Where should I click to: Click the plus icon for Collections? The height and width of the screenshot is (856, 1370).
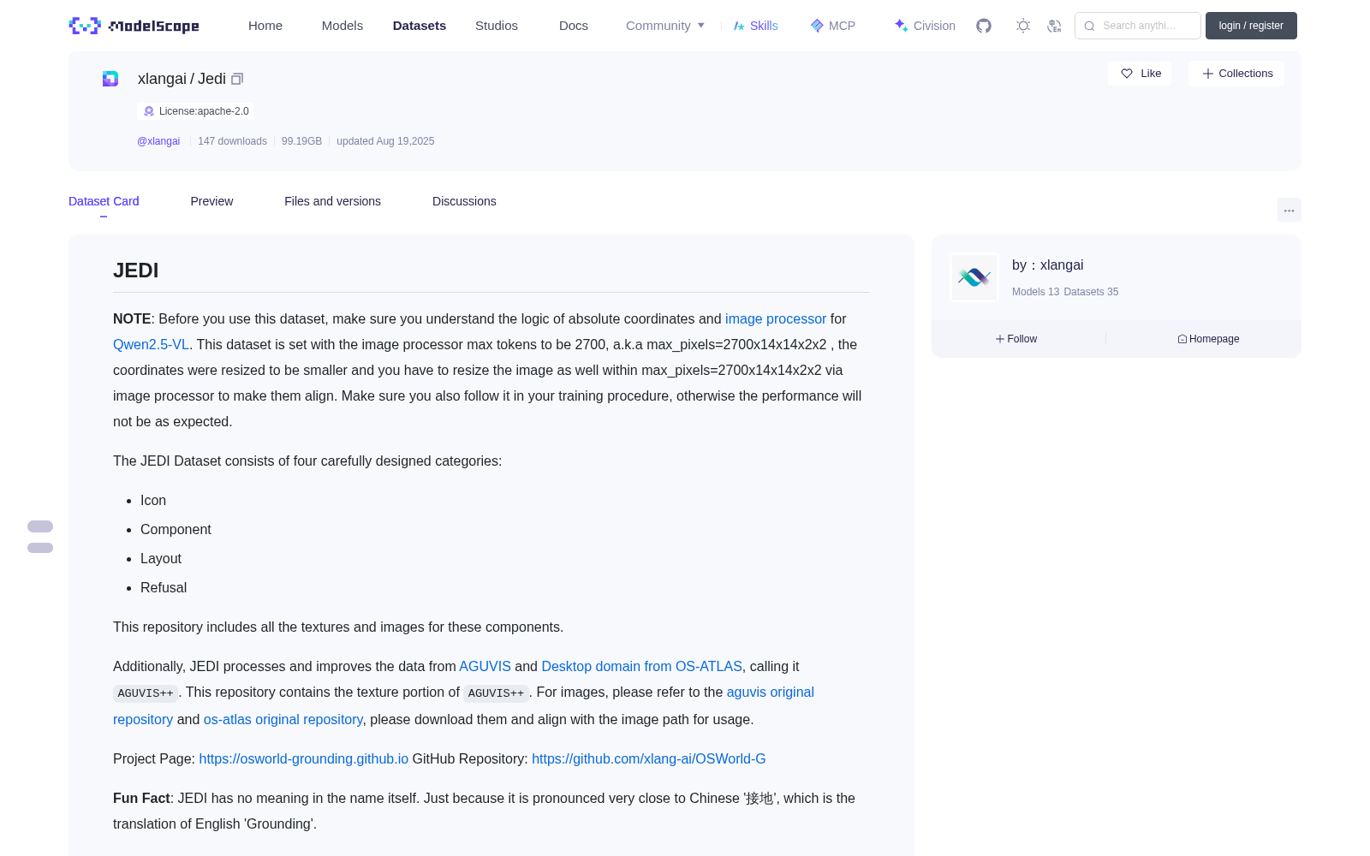1208,74
